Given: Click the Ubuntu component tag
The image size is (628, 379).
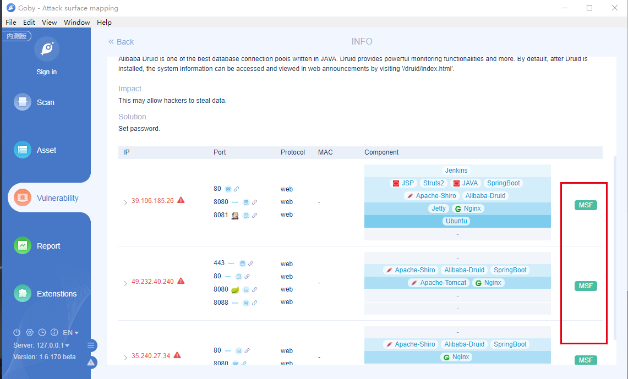Looking at the screenshot, I should [x=456, y=221].
